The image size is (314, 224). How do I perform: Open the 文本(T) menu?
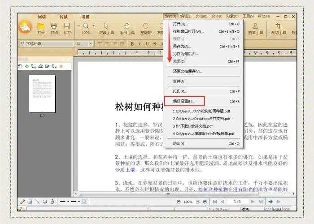tap(217, 16)
